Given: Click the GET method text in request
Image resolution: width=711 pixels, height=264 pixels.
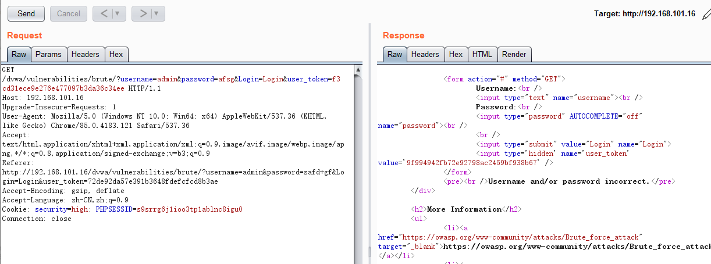Looking at the screenshot, I should (x=8, y=70).
